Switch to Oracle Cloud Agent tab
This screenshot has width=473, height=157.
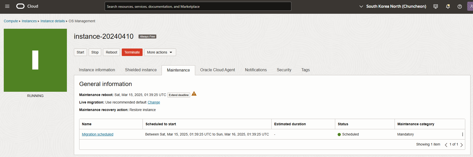coord(217,70)
